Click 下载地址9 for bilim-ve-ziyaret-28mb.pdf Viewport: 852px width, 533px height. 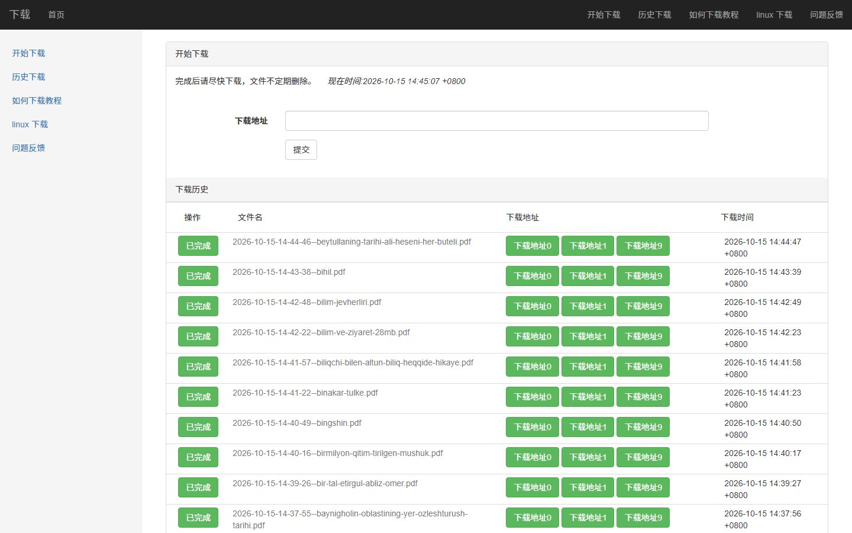[643, 336]
